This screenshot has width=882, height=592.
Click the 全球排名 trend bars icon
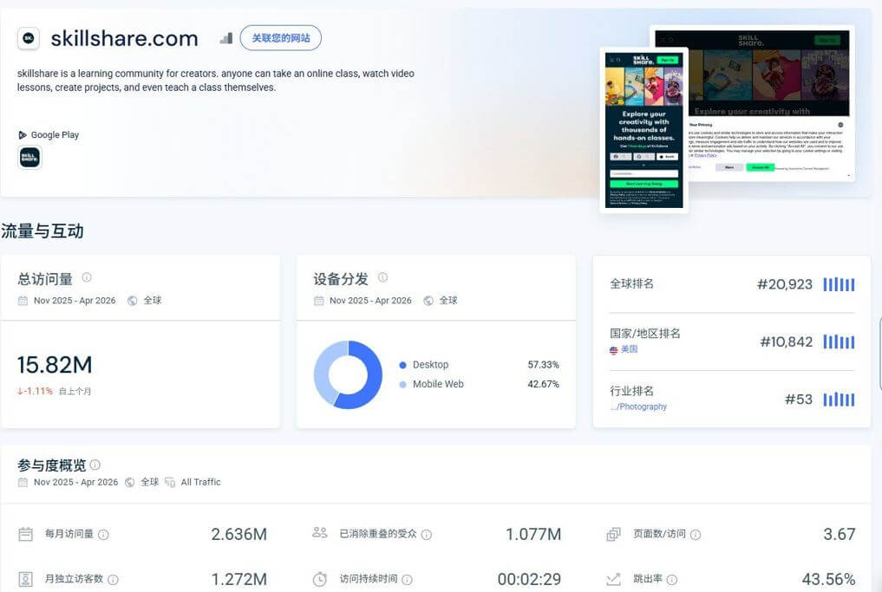click(x=839, y=284)
